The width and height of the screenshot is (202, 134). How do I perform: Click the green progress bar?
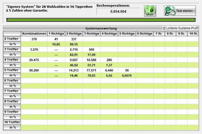[x=101, y=20]
